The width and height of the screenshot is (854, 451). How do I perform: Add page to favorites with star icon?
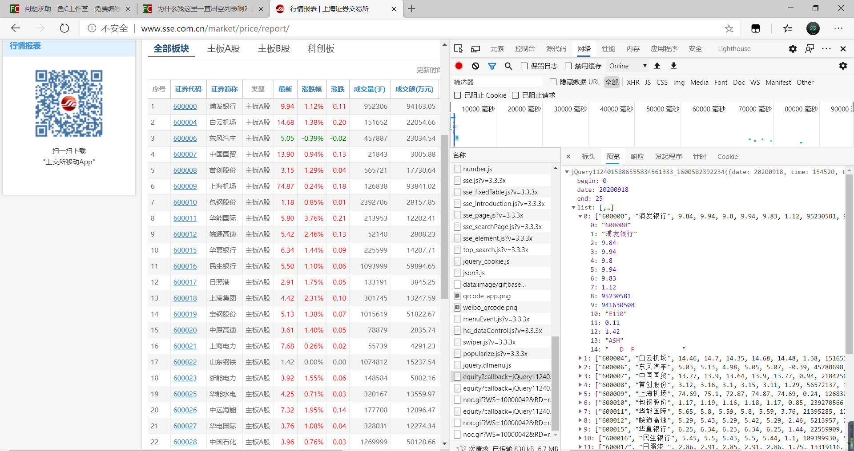(x=729, y=28)
